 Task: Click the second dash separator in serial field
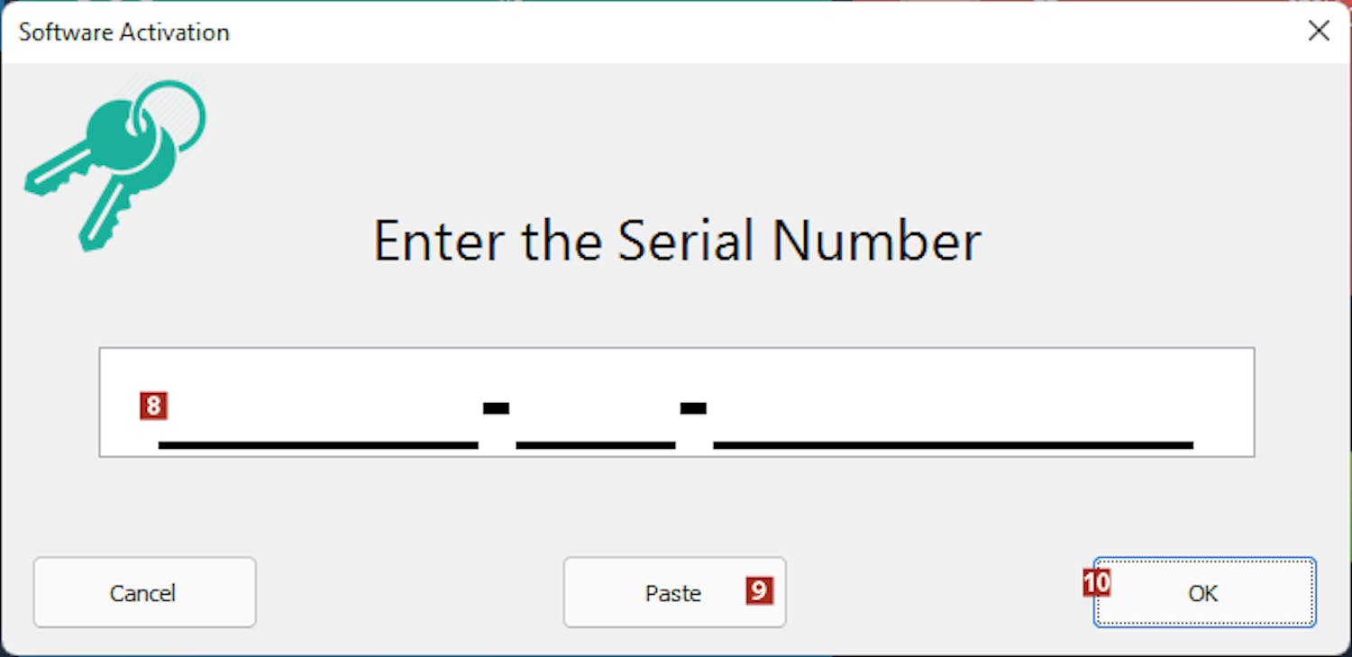(693, 408)
